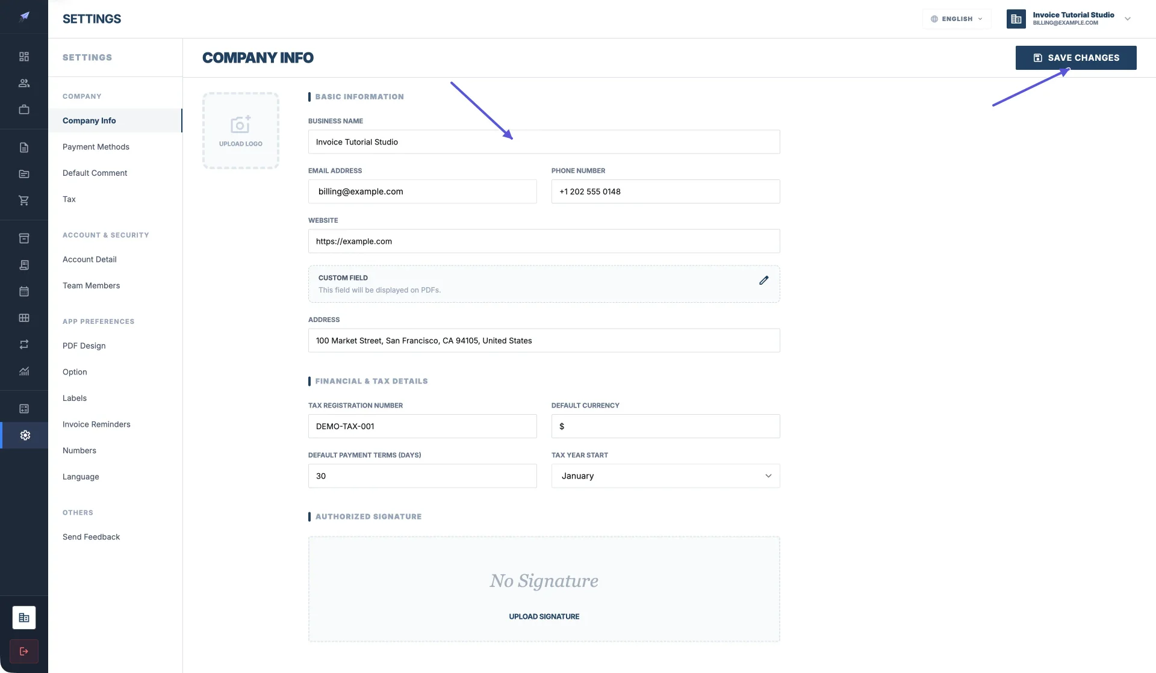This screenshot has width=1156, height=673.
Task: Expand the Invoice Tutorial Studio account menu
Action: 1069,19
